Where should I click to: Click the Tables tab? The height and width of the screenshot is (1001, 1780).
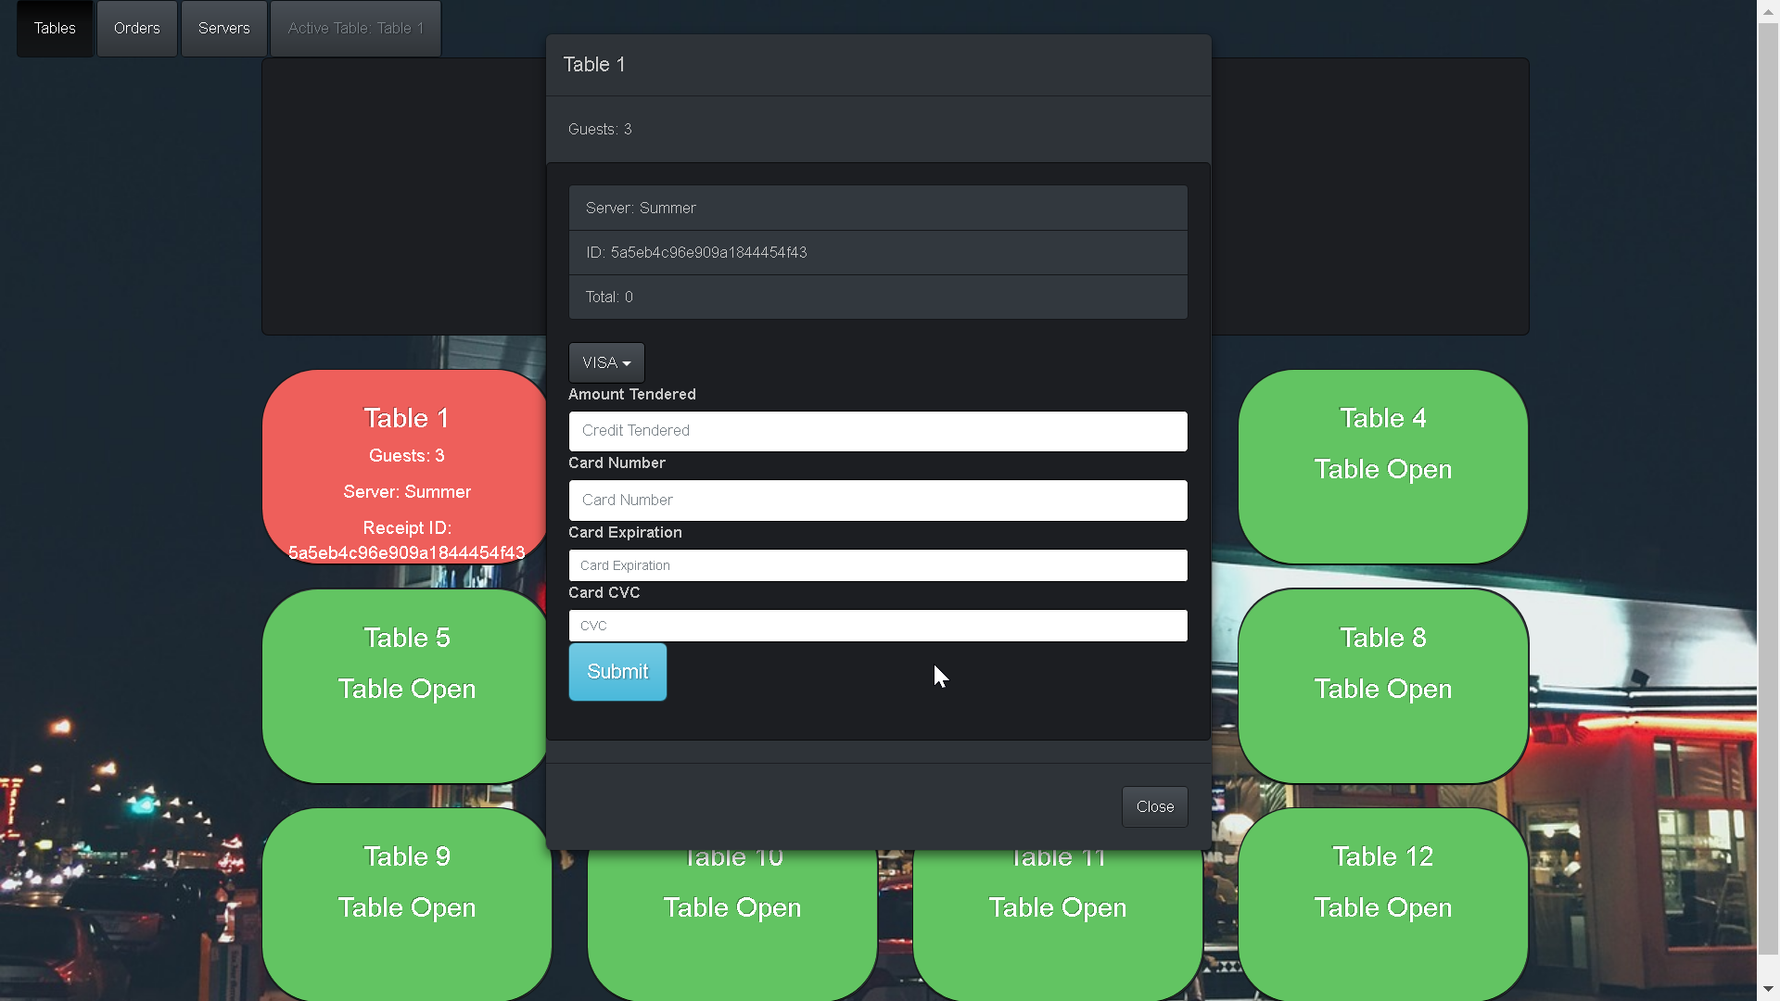coord(55,28)
